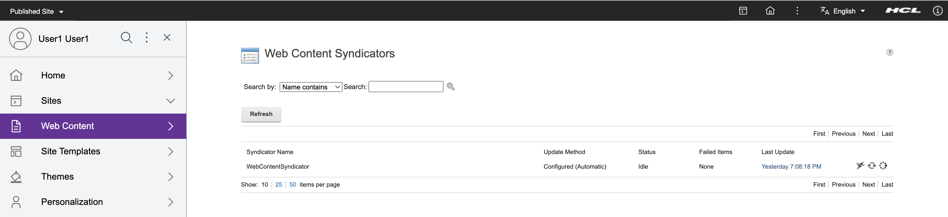Screen dimensions: 948x217
Task: Open Themes from the navigation menu
Action: (x=57, y=176)
